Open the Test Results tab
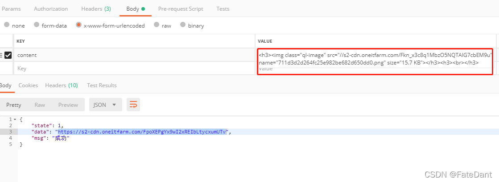This screenshot has width=499, height=182. [102, 85]
